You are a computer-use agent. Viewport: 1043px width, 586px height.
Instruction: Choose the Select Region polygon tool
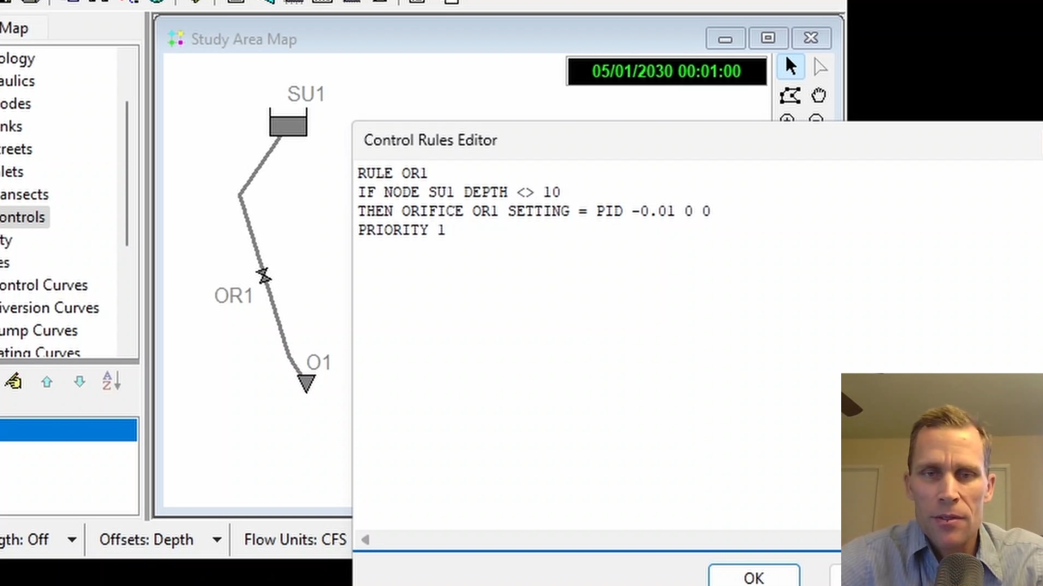(x=790, y=95)
